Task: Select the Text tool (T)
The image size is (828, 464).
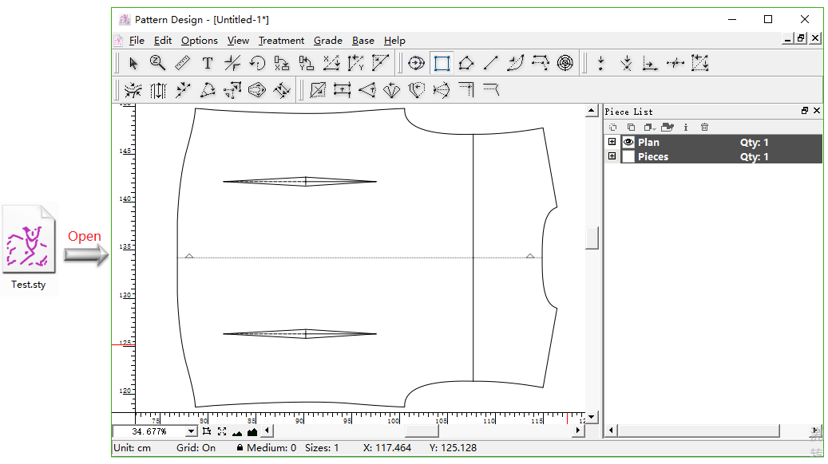Action: click(x=208, y=63)
